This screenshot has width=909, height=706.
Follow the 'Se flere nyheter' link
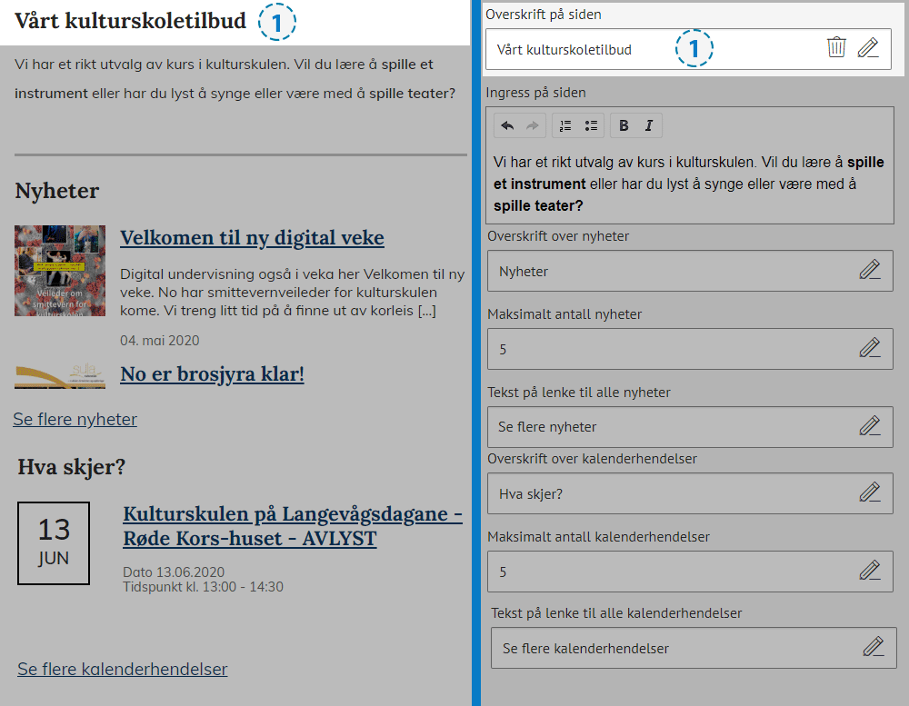click(x=75, y=419)
